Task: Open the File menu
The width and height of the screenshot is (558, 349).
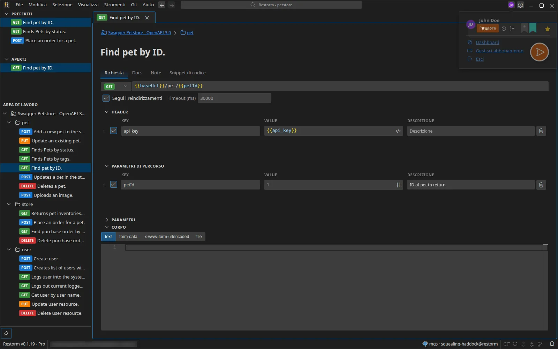Action: coord(19,5)
